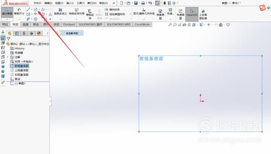
Task: Open the FeatureManager design tree tab
Action: pyautogui.click(x=10, y=33)
